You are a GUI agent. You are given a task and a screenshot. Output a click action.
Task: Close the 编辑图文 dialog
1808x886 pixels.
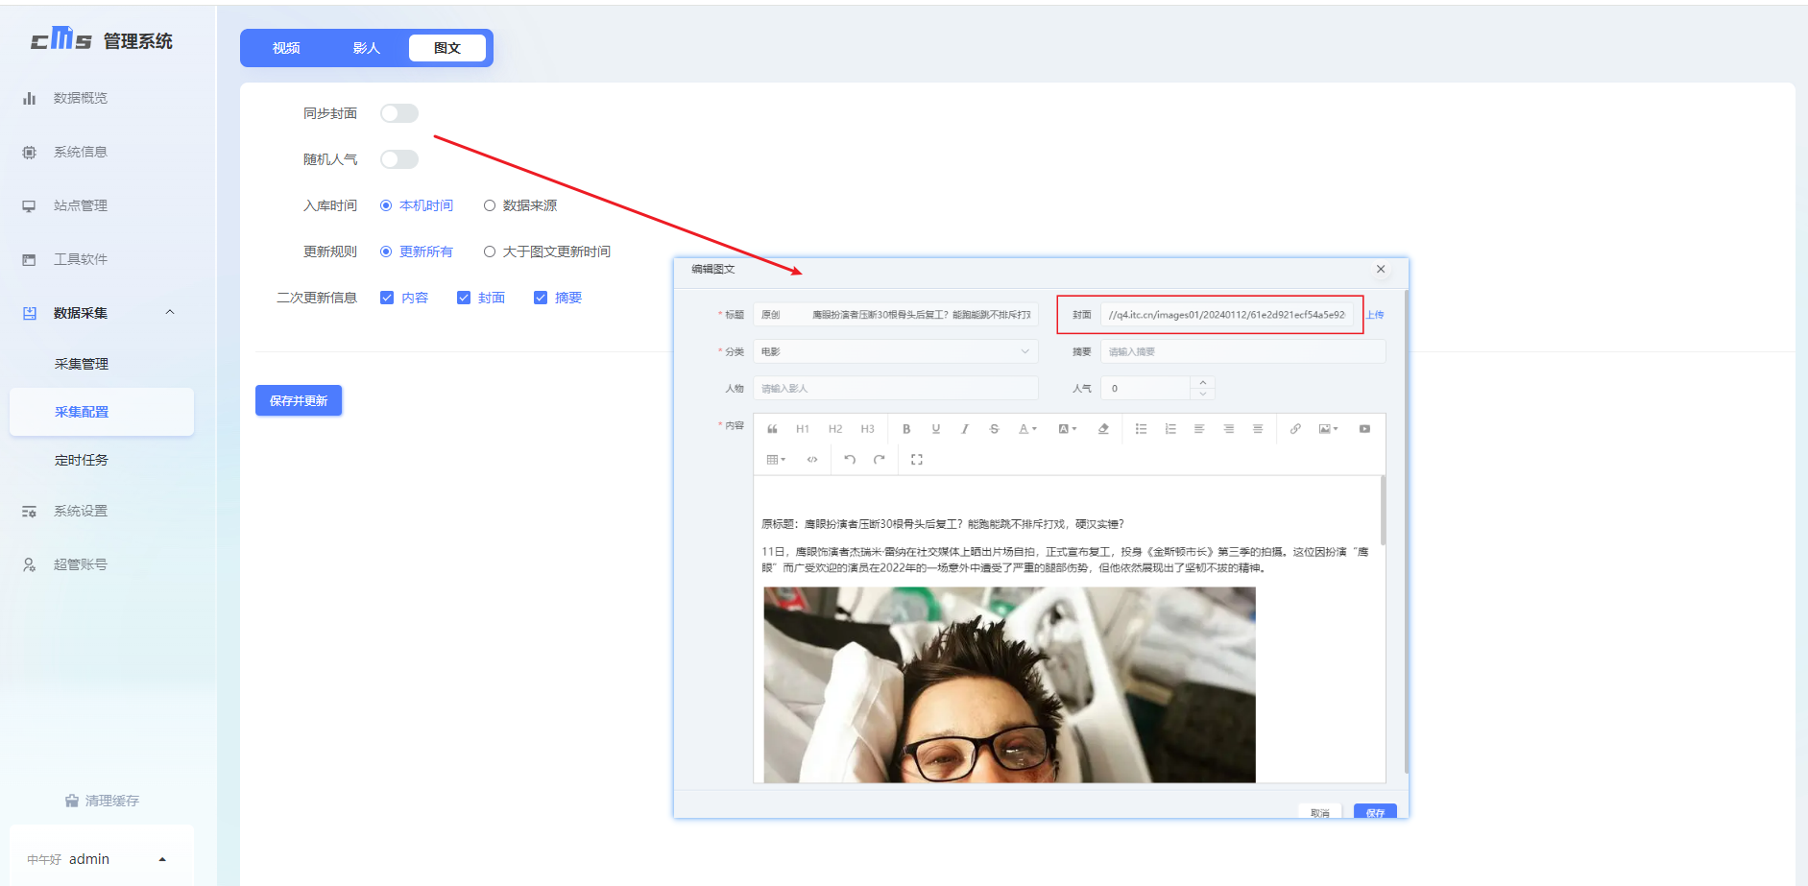click(1381, 269)
